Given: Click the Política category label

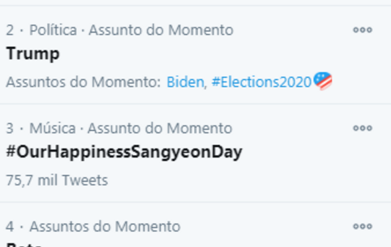Looking at the screenshot, I should tap(53, 30).
